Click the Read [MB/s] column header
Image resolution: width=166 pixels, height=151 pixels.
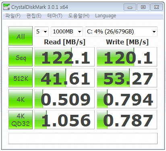[64, 42]
